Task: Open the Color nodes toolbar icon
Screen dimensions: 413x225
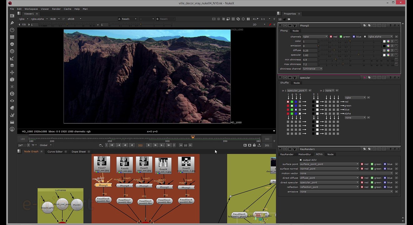Action: click(x=12, y=44)
